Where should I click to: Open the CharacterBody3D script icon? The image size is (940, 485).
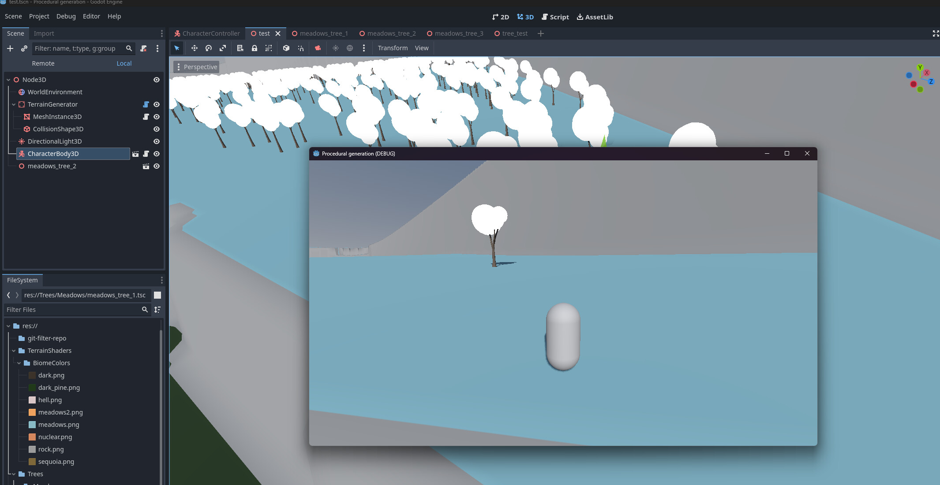[146, 154]
